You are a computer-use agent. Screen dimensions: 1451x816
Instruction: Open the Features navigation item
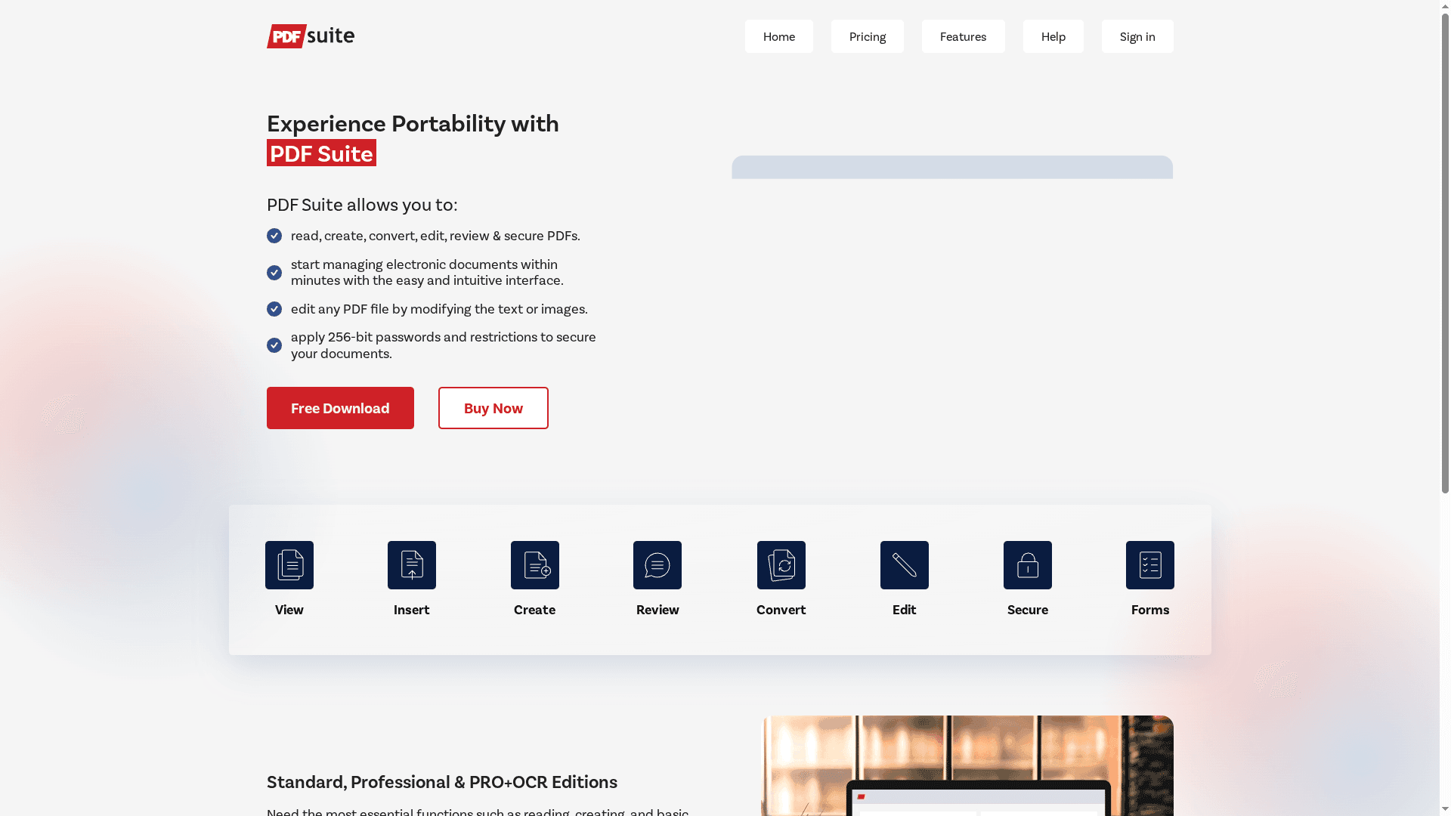pyautogui.click(x=963, y=36)
